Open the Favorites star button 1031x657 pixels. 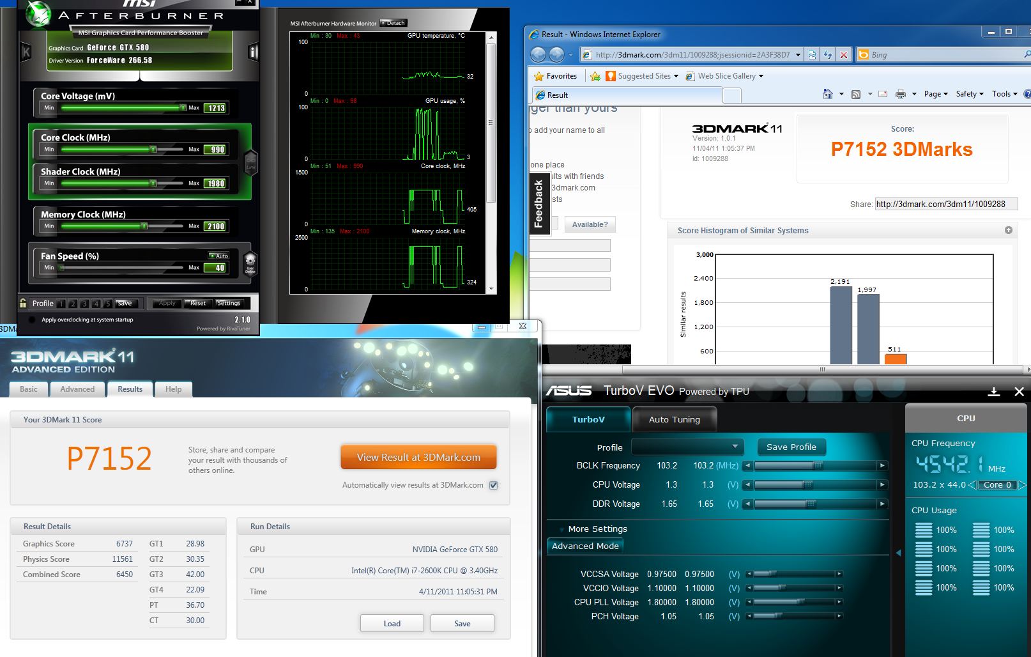coord(556,76)
